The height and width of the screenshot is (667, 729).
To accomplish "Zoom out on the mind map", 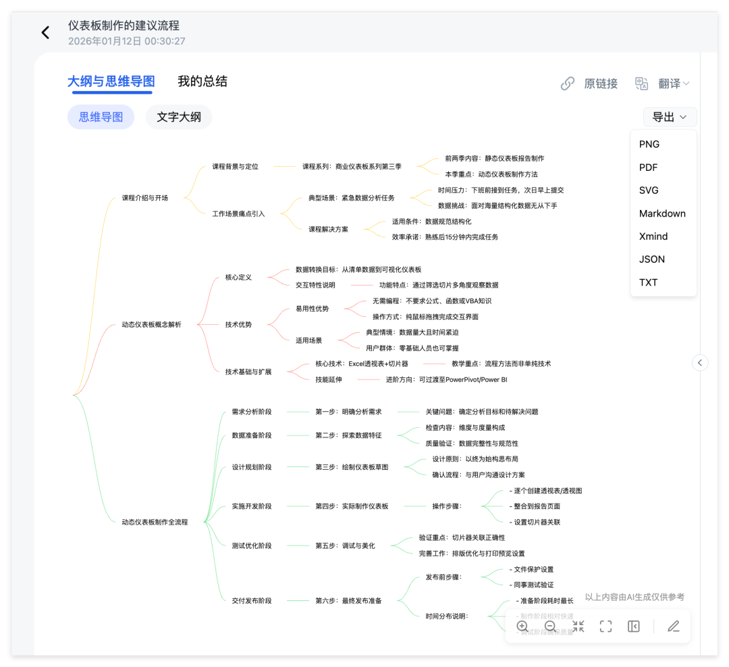I will [x=550, y=626].
